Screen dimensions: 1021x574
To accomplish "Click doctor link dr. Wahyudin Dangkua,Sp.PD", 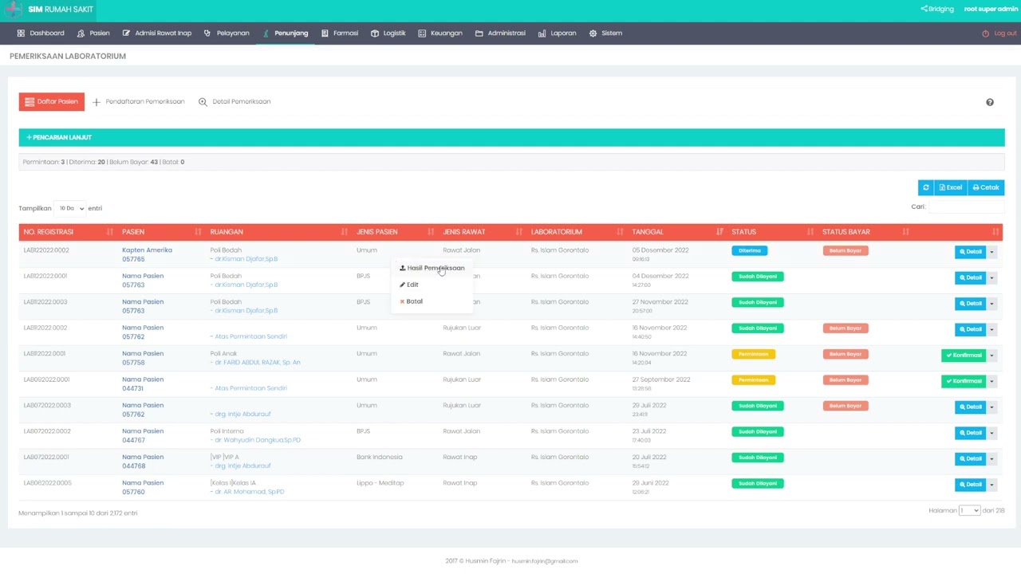I will [257, 440].
